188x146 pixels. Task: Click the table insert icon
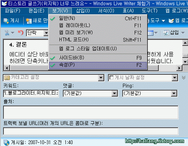150,33
